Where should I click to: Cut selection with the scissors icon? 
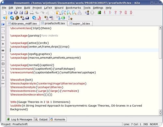(48, 13)
